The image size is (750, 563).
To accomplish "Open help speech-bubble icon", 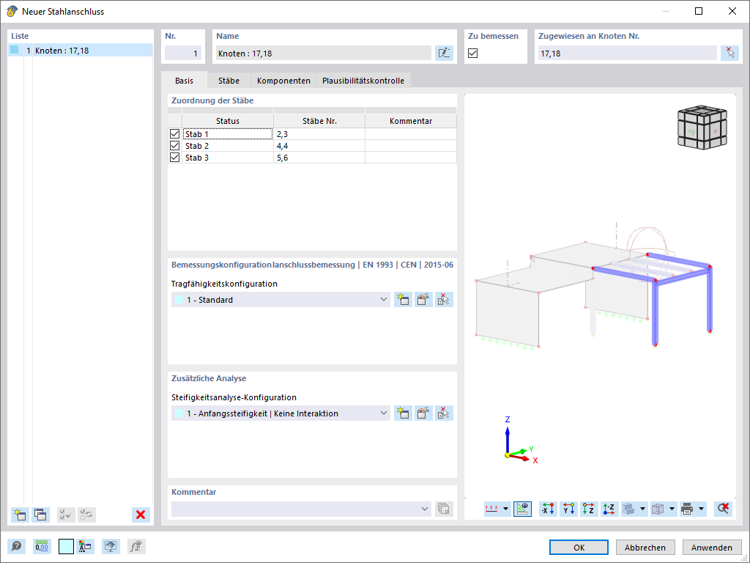I will (16, 546).
